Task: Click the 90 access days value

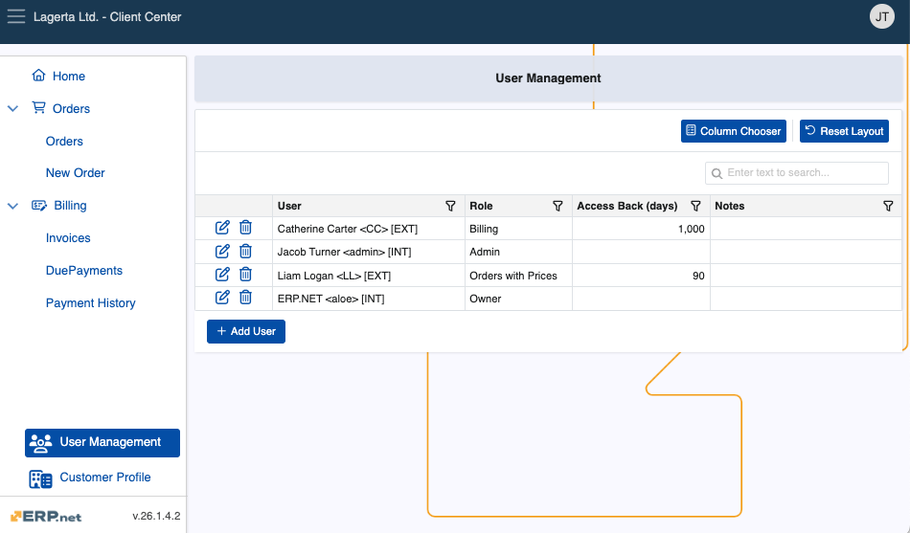Action: coord(698,276)
